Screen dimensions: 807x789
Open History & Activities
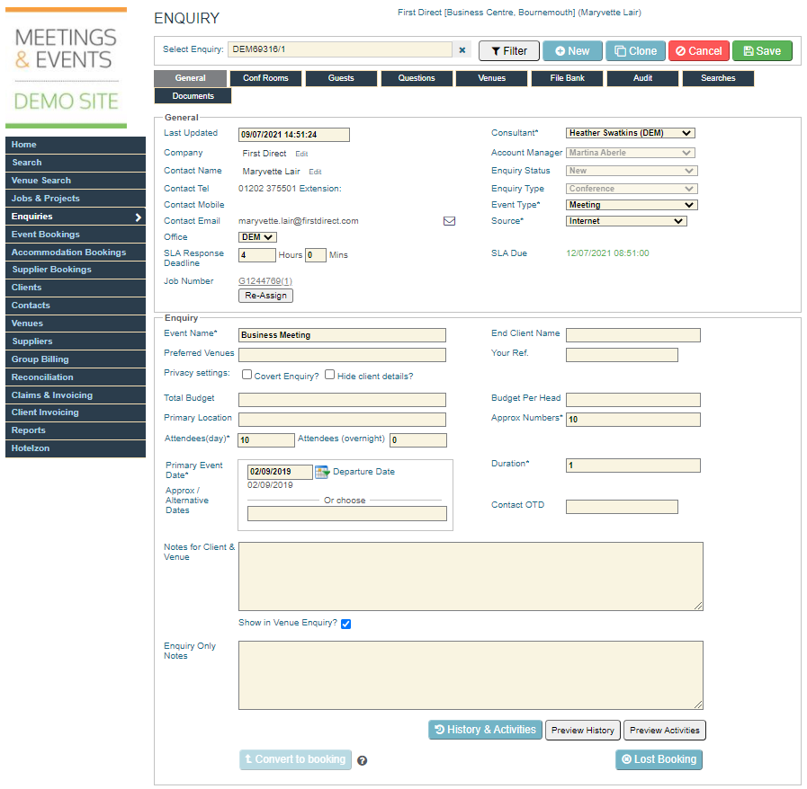click(485, 730)
